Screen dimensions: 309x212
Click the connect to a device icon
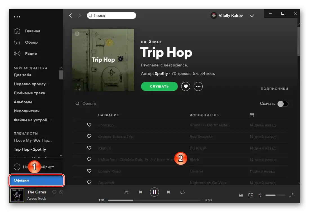pyautogui.click(x=251, y=195)
